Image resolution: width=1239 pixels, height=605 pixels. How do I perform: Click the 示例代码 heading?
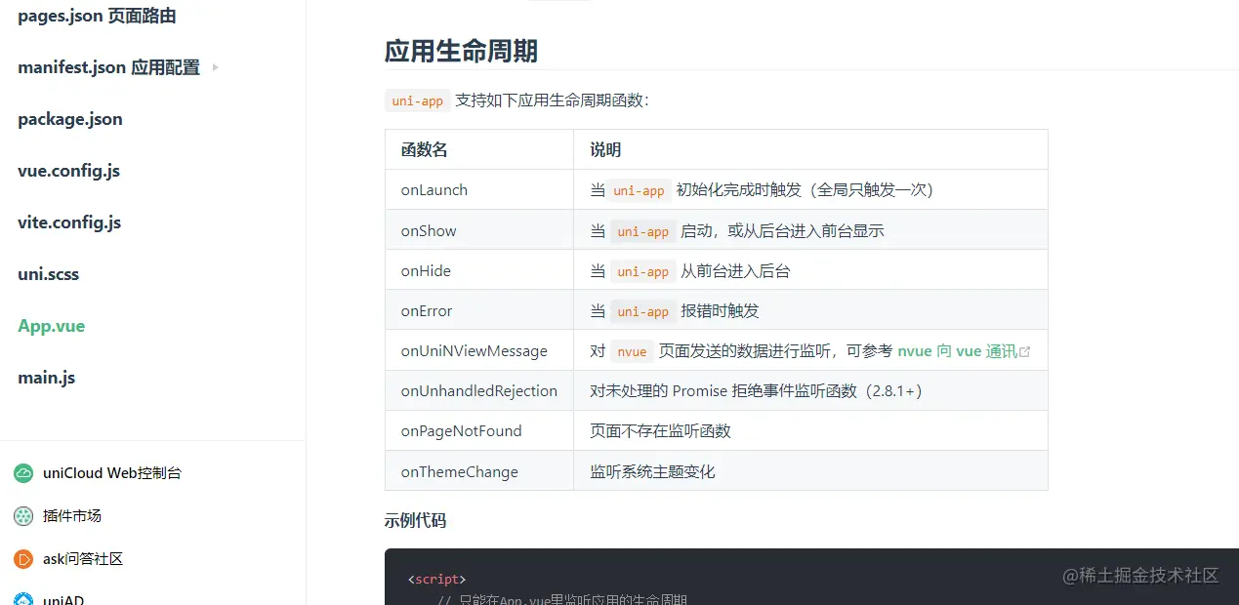point(415,521)
